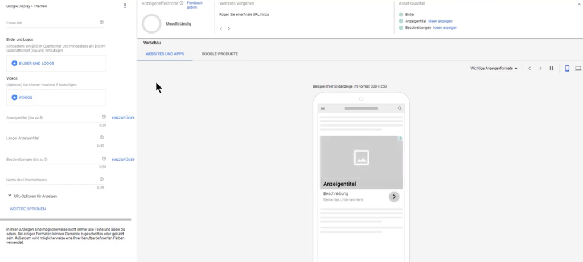This screenshot has height=262, width=583.
Task: Switch preview to desktop device view
Action: point(578,68)
